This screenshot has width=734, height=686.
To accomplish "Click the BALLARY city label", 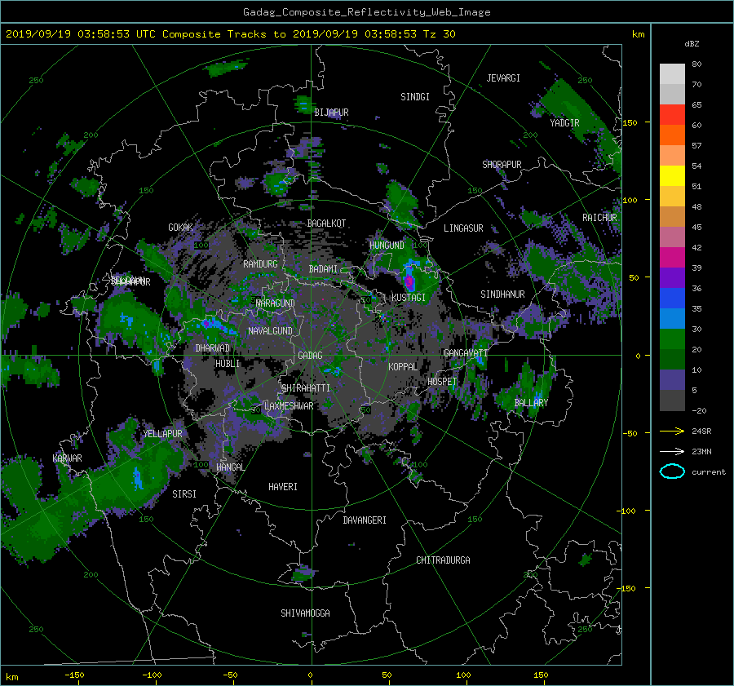I will pos(531,403).
